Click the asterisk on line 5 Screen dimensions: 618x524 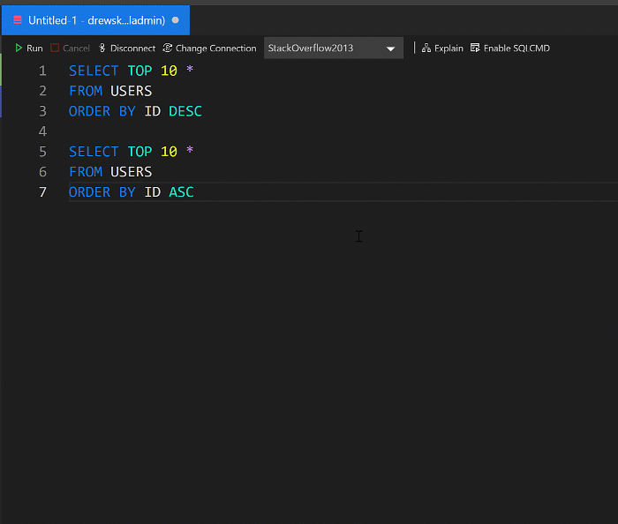tap(190, 150)
